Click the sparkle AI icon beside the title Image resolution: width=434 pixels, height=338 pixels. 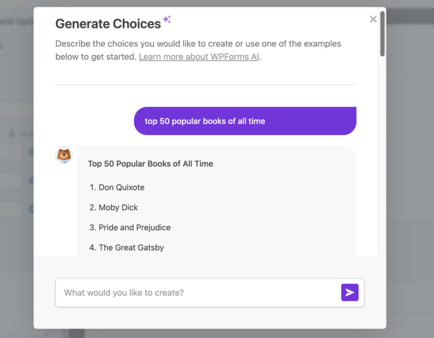point(167,20)
